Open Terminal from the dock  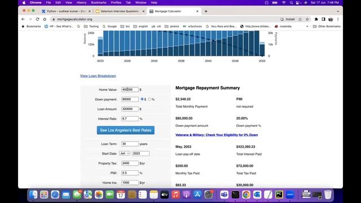[x=235, y=195]
